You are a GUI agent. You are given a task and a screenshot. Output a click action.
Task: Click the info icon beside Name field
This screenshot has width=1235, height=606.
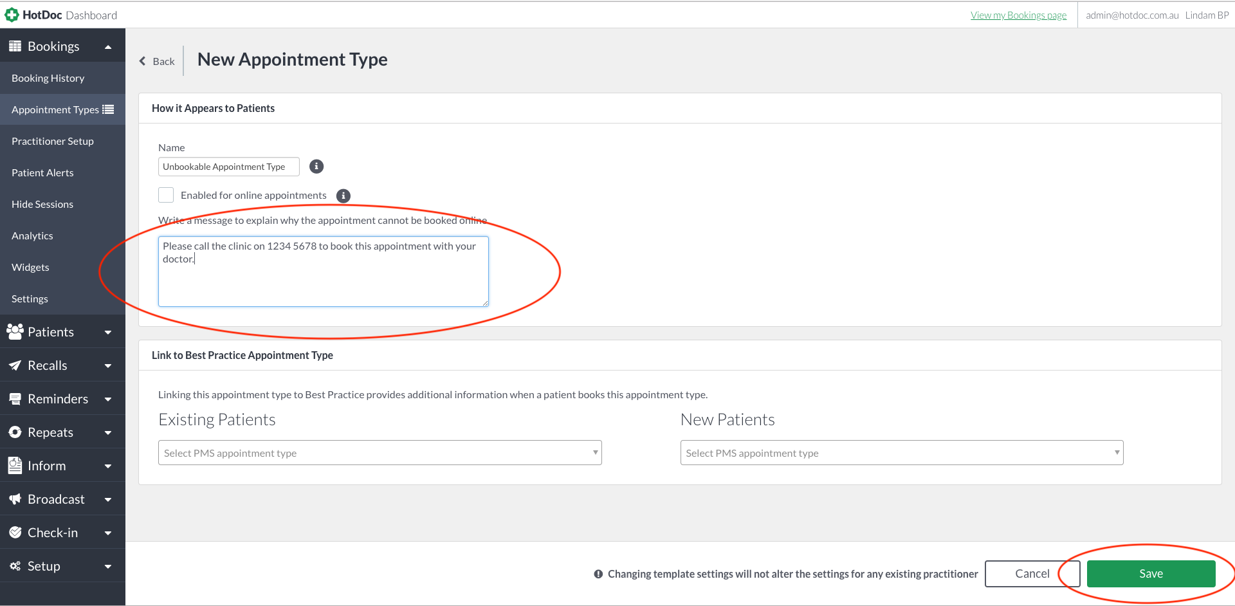[x=316, y=167]
